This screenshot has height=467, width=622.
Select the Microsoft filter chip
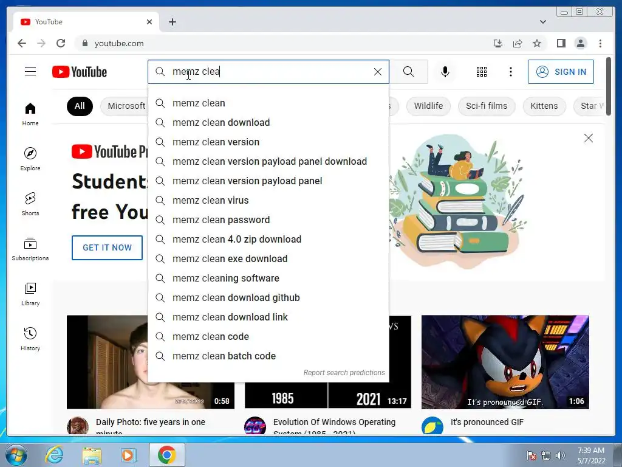pos(124,106)
